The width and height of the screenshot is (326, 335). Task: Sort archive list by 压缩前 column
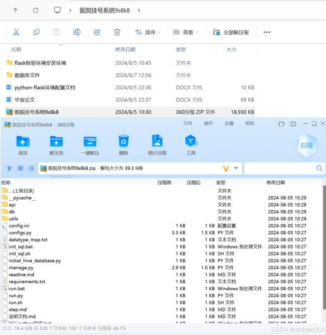coord(165,183)
